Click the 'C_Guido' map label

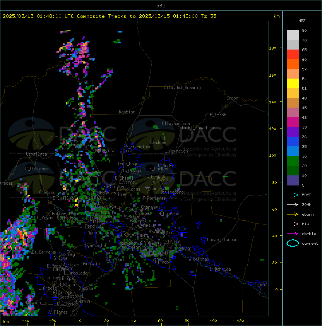click(x=47, y=192)
